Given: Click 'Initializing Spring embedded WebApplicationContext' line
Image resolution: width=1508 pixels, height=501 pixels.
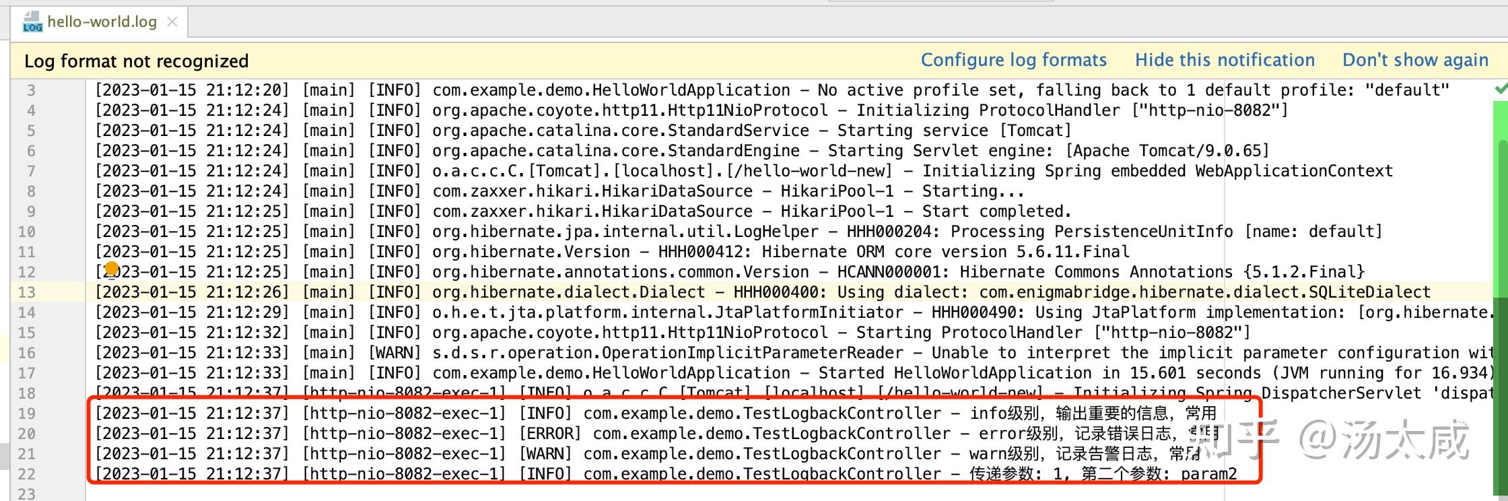Looking at the screenshot, I should coord(743,171).
